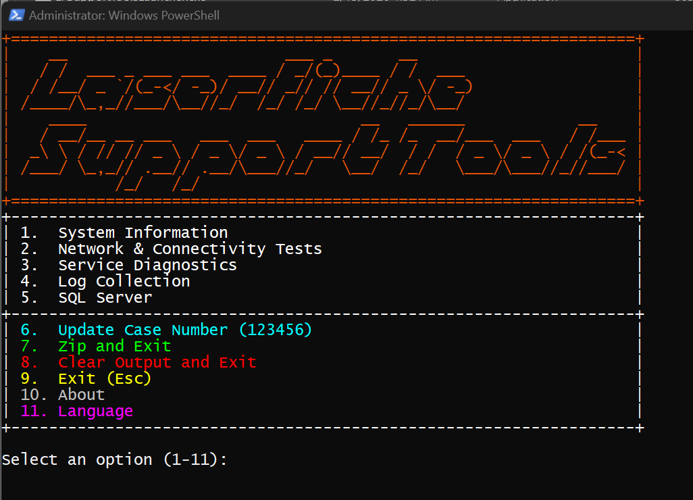Screen dimensions: 693x500
Task: Select the Log Collection option
Action: coord(124,282)
